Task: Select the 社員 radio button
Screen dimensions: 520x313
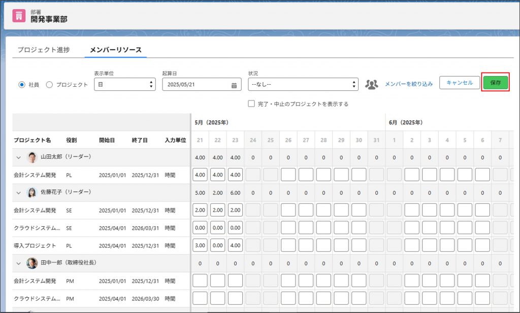Action: click(x=22, y=85)
